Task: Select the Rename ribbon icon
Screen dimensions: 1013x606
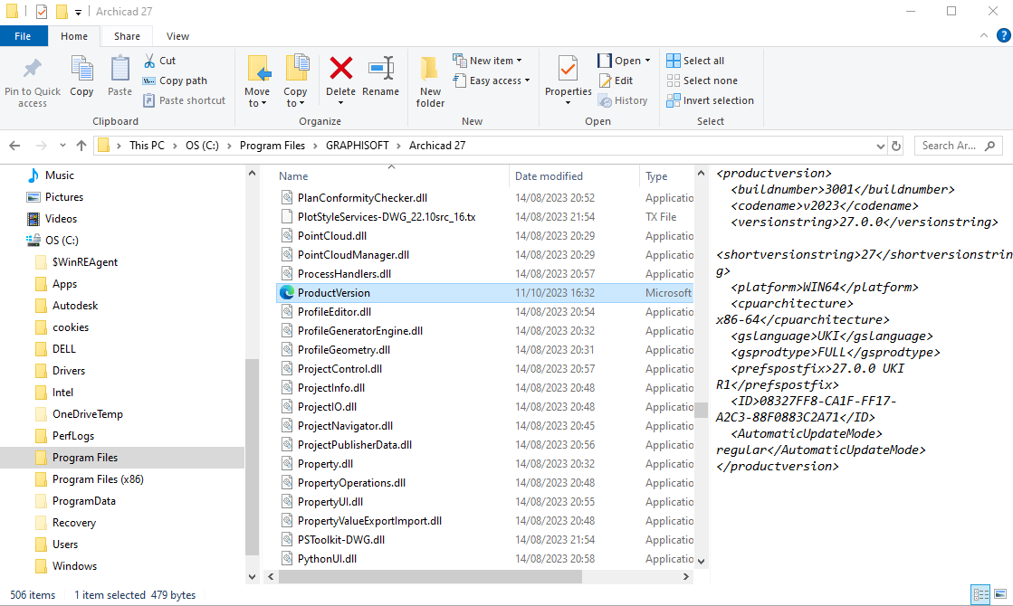Action: pos(380,69)
